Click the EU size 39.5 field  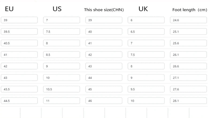coord(19,32)
